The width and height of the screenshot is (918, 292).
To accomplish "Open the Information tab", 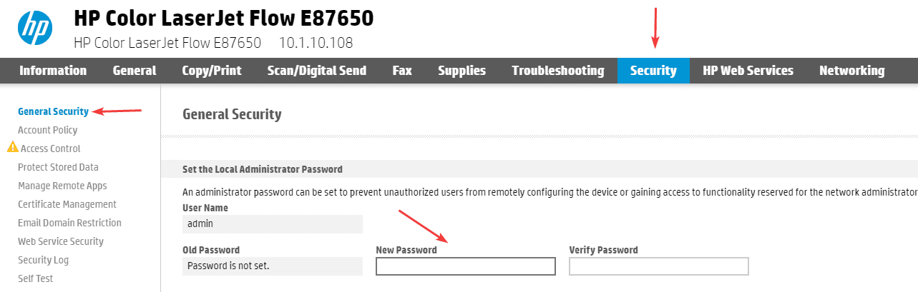I will (53, 71).
